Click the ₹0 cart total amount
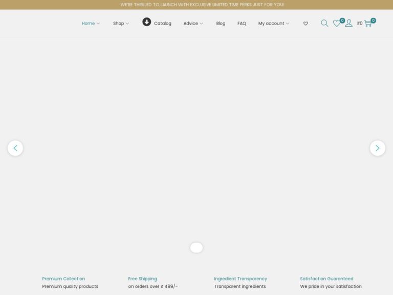The height and width of the screenshot is (295, 393). tap(360, 24)
